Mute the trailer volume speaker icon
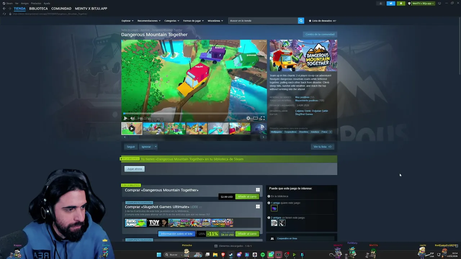The width and height of the screenshot is (461, 259). [x=132, y=118]
